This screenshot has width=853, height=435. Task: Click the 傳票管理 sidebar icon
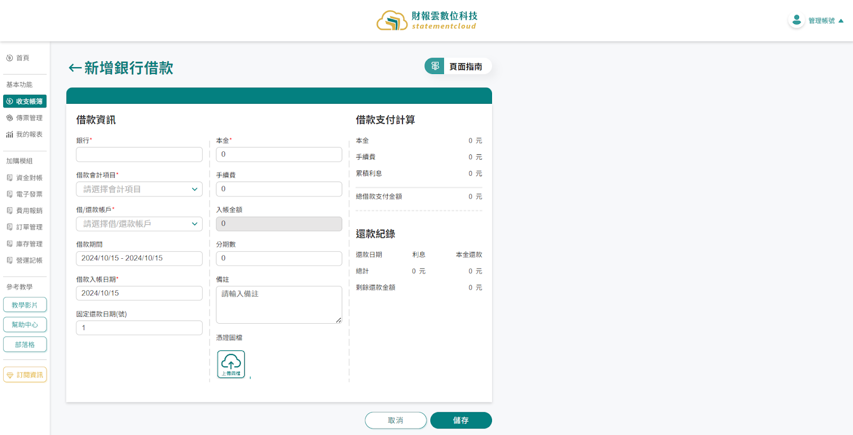pos(10,118)
